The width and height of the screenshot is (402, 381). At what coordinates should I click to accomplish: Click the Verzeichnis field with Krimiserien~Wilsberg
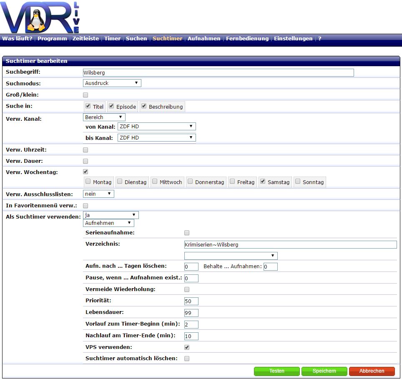point(291,244)
